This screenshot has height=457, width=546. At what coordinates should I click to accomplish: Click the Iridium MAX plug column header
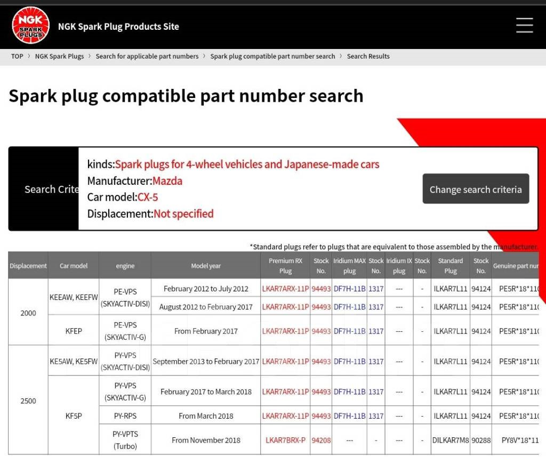click(350, 266)
